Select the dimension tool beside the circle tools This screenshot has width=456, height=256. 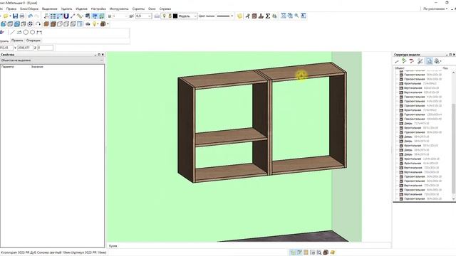(39, 32)
